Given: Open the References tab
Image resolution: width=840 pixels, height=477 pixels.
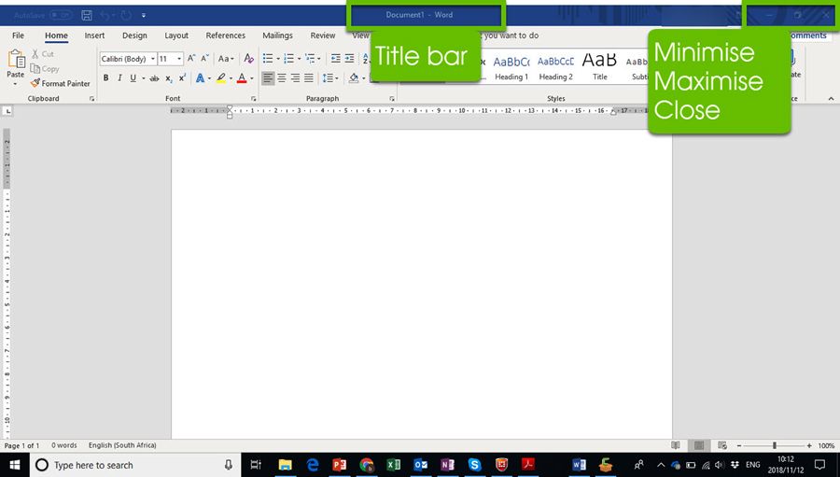Looking at the screenshot, I should tap(225, 35).
